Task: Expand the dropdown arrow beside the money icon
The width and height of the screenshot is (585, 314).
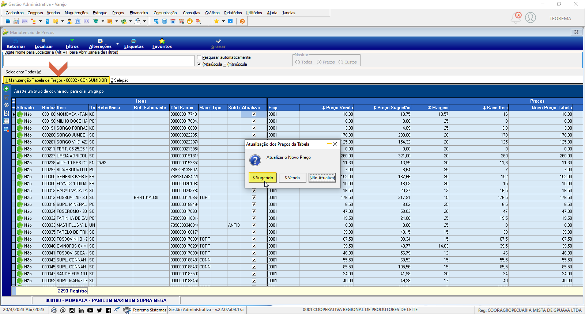Action: tap(131, 21)
